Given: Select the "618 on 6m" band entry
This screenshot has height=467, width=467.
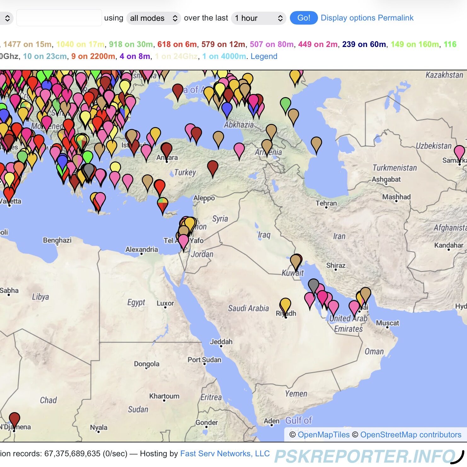Looking at the screenshot, I should (x=177, y=44).
